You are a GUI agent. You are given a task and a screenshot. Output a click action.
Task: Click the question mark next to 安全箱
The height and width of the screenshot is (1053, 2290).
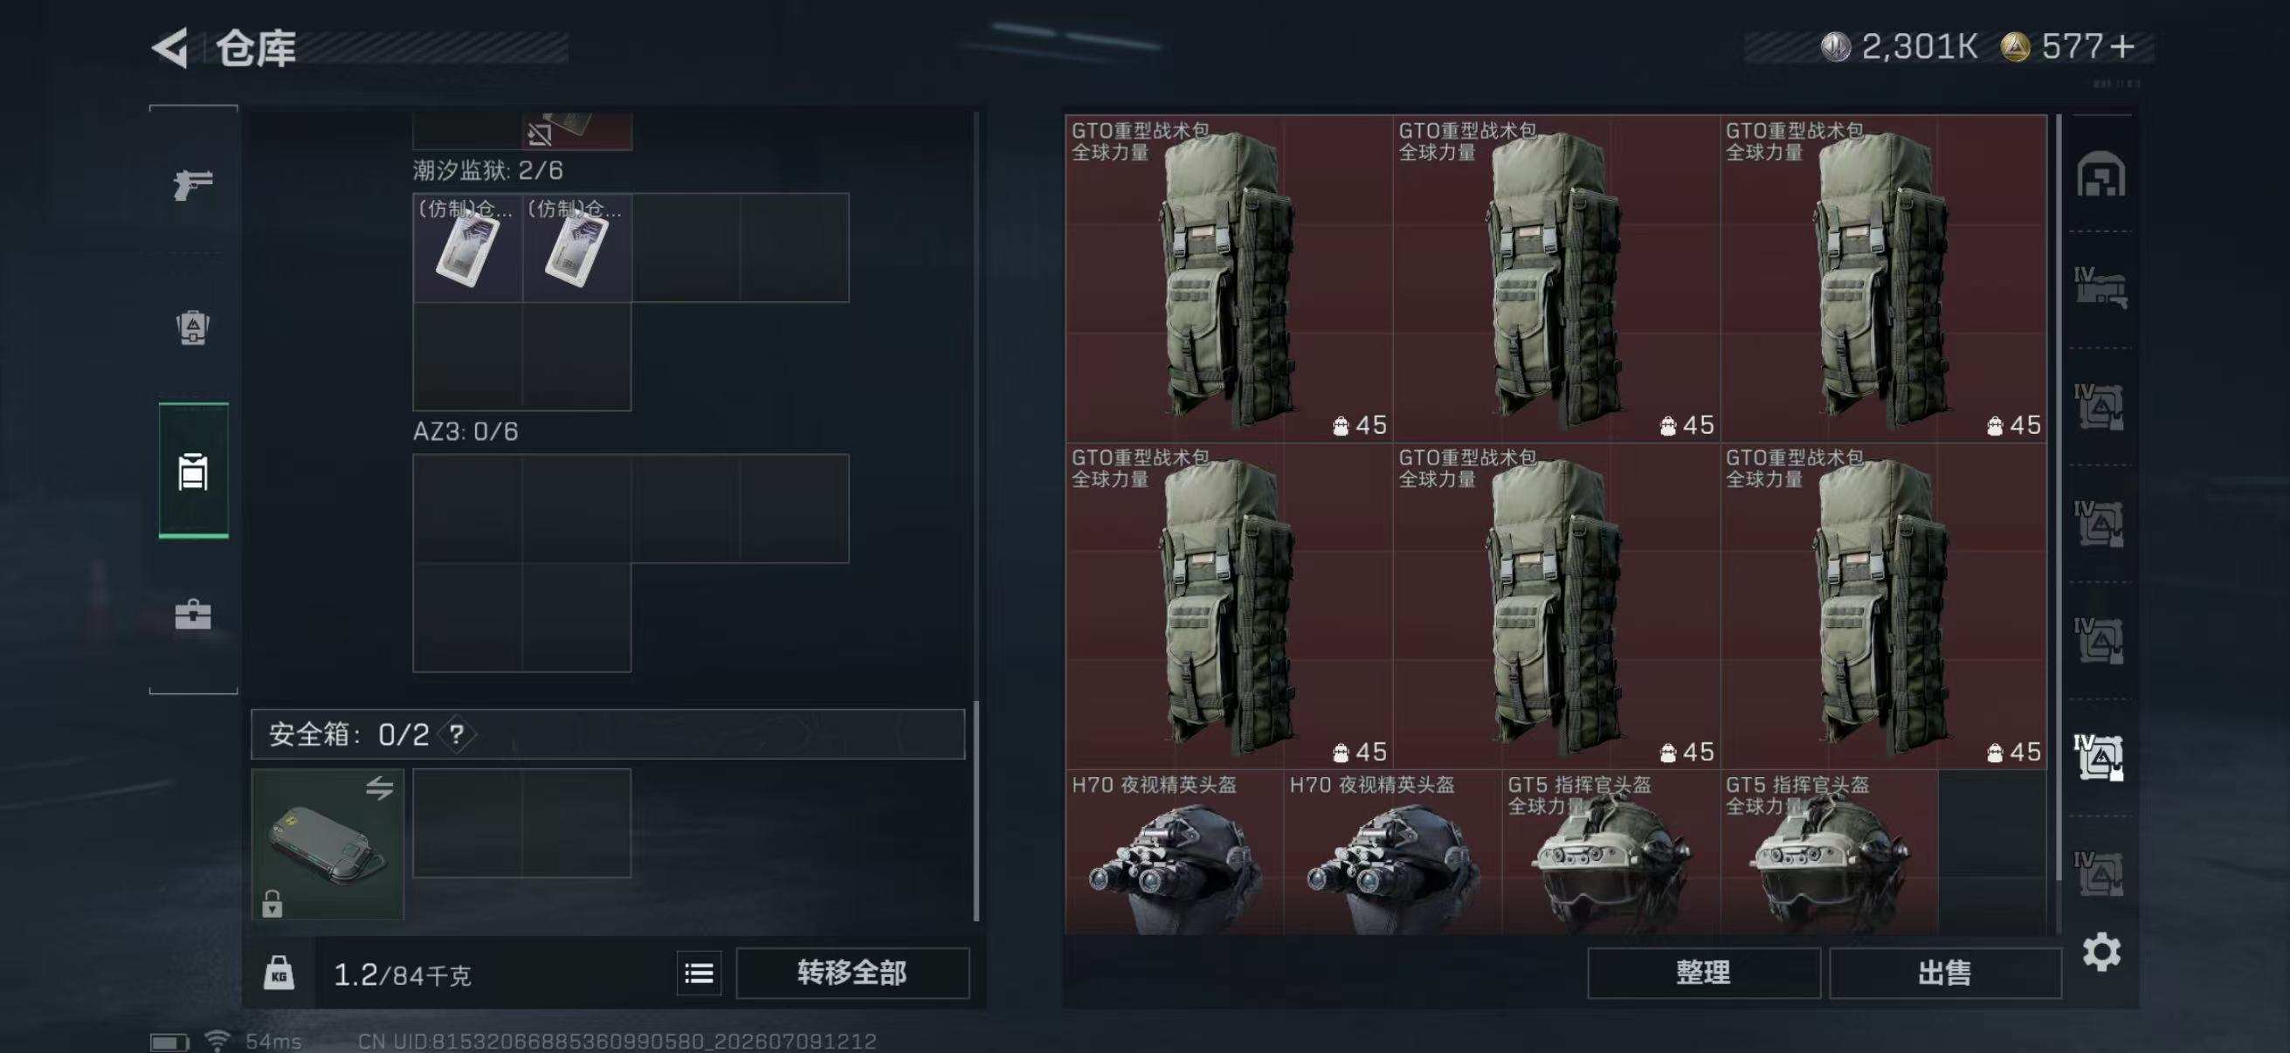457,734
